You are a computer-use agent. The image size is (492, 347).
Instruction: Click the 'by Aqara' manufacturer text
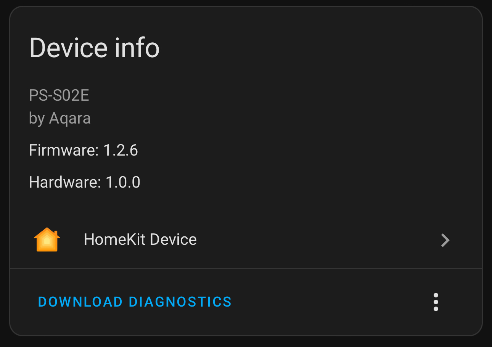pos(60,119)
